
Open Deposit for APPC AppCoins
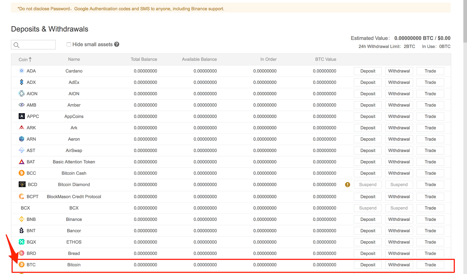[368, 117]
